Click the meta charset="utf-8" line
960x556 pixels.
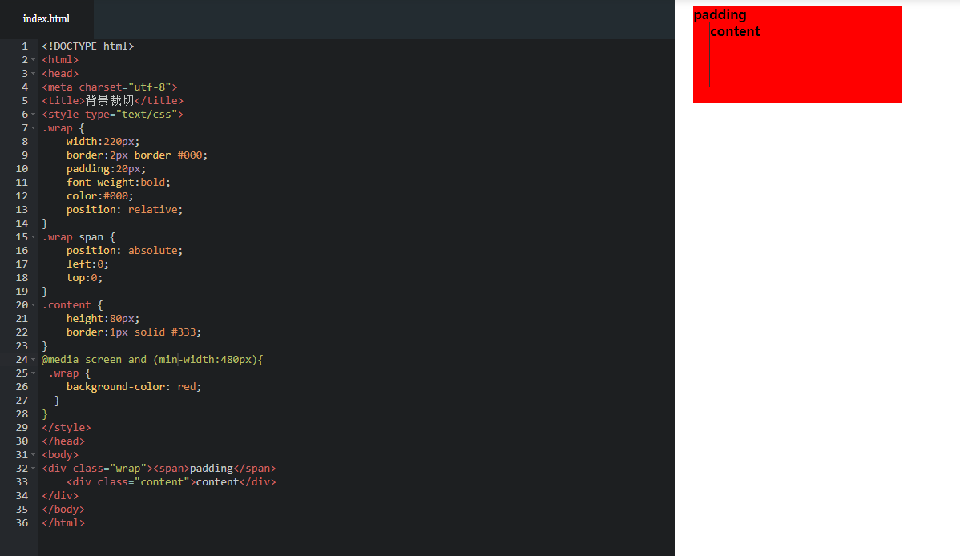tap(110, 87)
